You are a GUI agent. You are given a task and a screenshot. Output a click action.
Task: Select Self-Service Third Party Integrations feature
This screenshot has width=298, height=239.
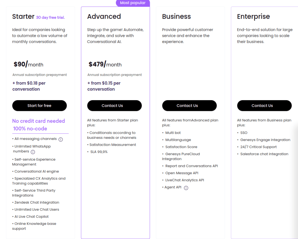(x=34, y=193)
